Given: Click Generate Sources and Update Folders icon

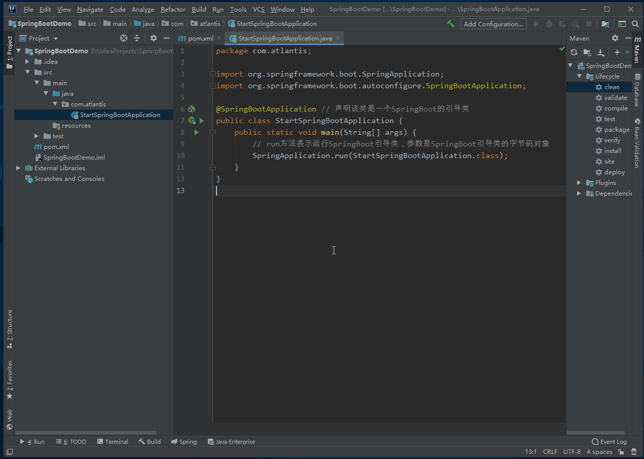Looking at the screenshot, I should 587,52.
